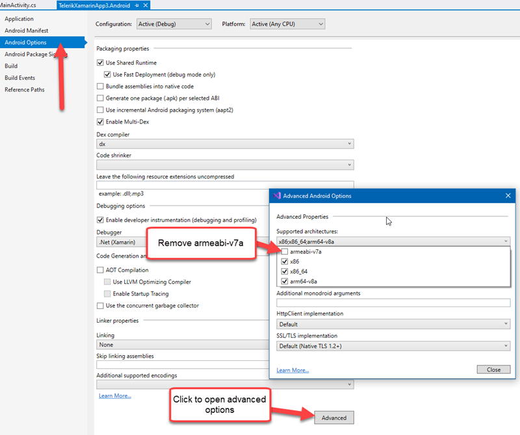
Task: Click the Advanced button
Action: [x=334, y=417]
